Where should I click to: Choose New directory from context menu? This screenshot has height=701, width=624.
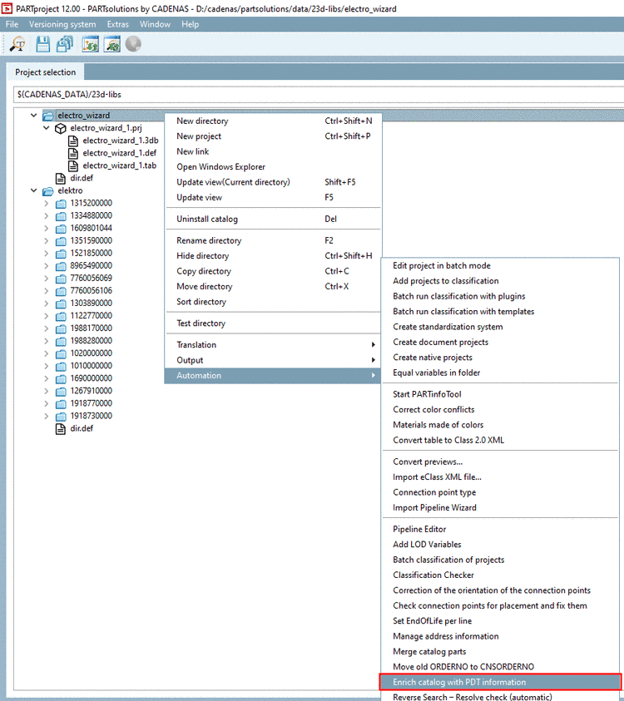273,121
